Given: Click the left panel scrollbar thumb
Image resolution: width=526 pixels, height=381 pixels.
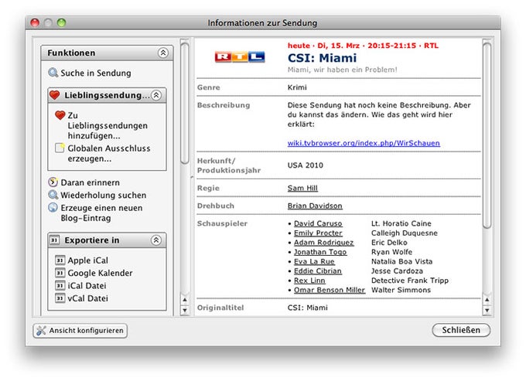Looking at the screenshot, I should click(x=185, y=104).
